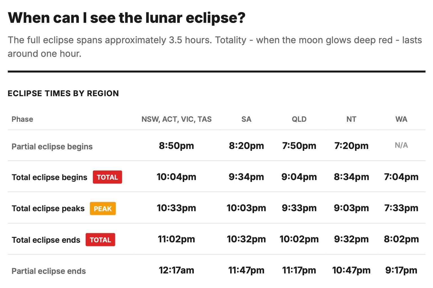Select the QLD column header

[299, 119]
